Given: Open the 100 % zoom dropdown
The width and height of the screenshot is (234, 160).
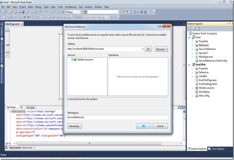Looking at the screenshot, I should [14, 144].
